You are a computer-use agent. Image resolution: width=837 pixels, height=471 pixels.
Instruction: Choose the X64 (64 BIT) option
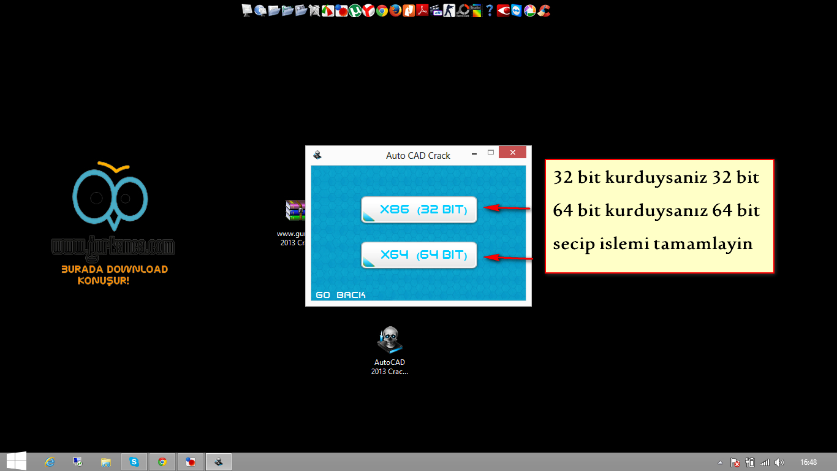[x=419, y=255]
